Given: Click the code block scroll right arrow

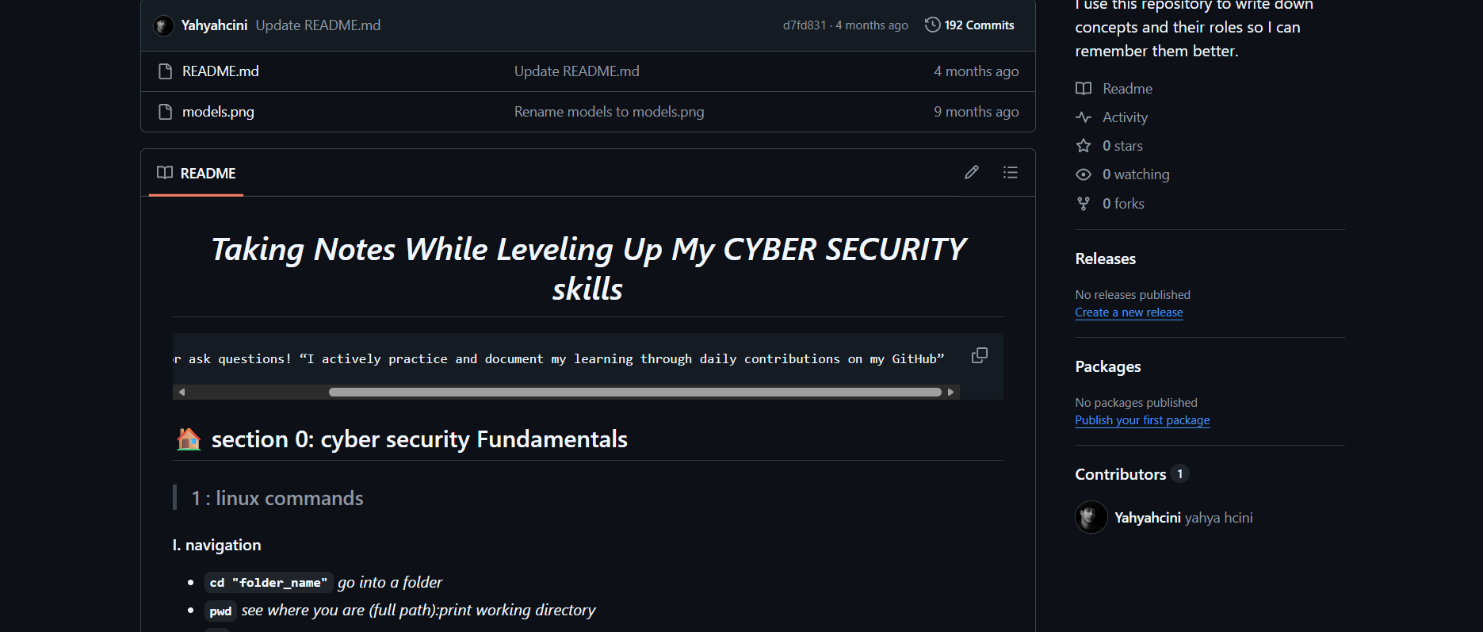Looking at the screenshot, I should (x=950, y=392).
